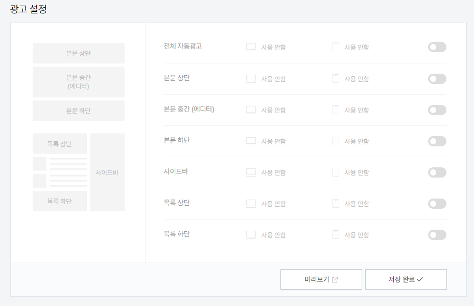Turn on the 본문 상단 ad toggle

tap(437, 79)
